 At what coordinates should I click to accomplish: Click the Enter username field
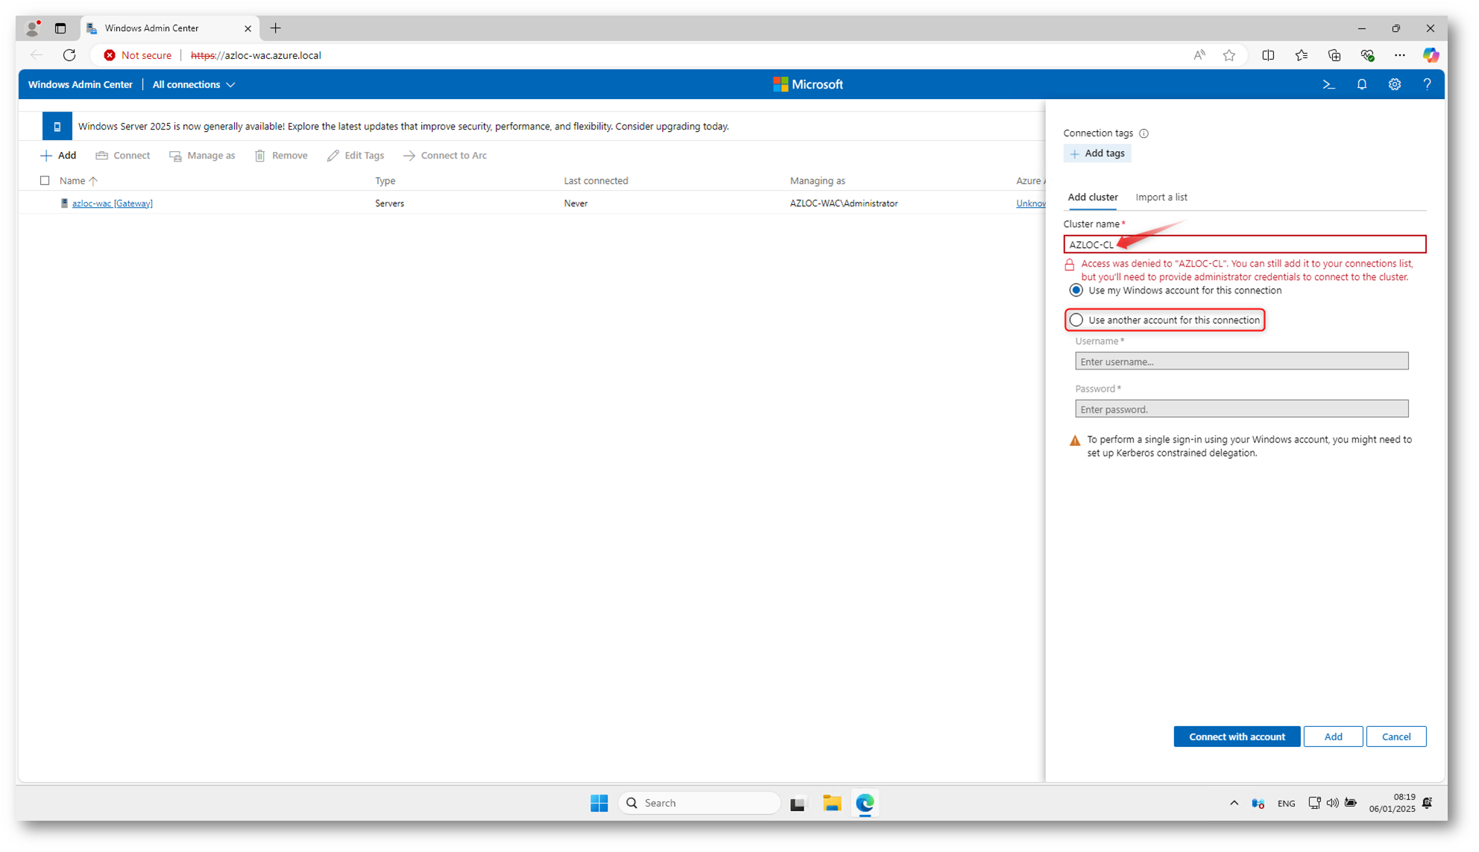tap(1241, 361)
